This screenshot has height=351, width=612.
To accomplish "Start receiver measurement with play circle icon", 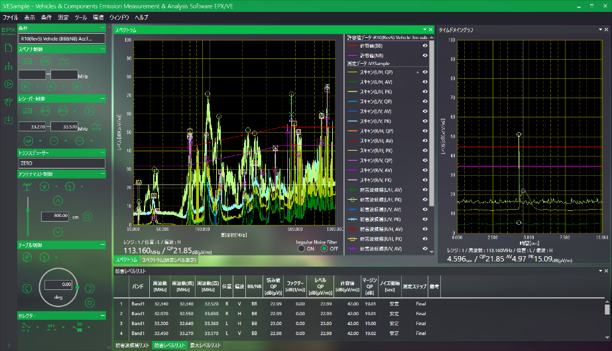I will (90, 111).
